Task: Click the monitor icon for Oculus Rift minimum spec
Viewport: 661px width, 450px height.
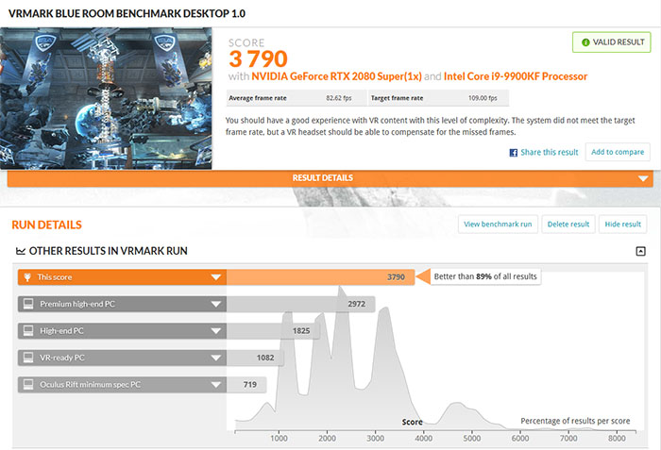Action: click(28, 385)
